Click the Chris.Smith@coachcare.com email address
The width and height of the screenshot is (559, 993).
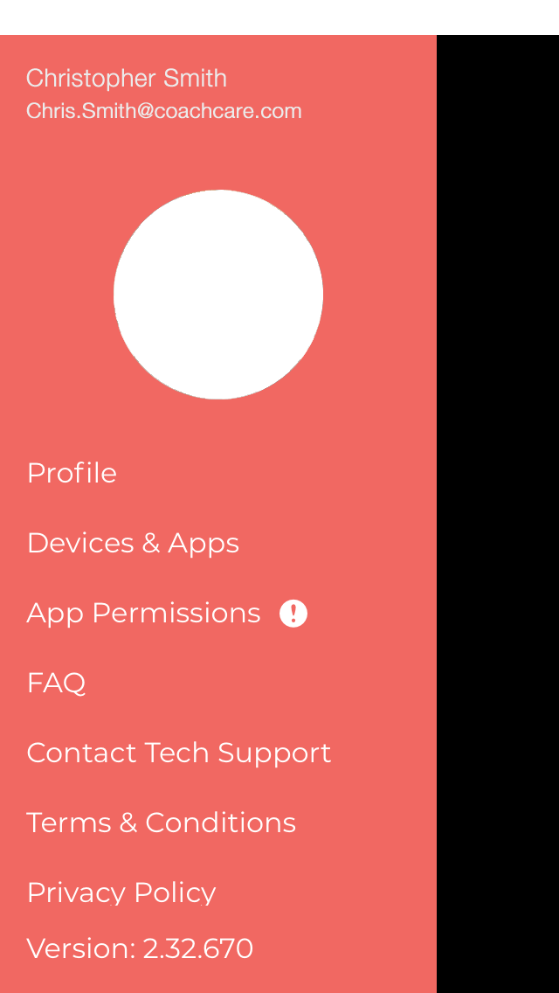point(164,111)
